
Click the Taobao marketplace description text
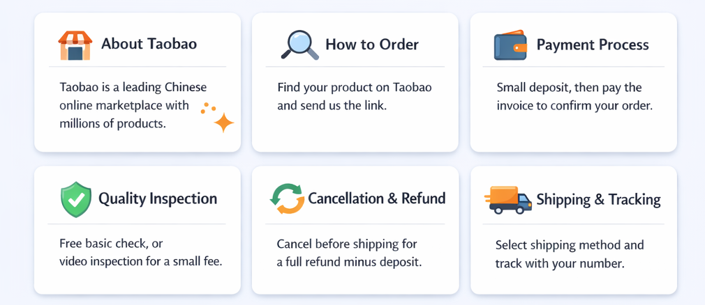[133, 105]
